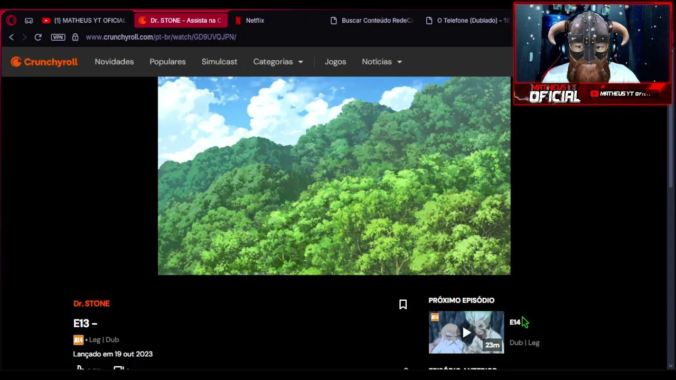The height and width of the screenshot is (380, 676).
Task: Click the Lançado em 19 out 2023 text
Action: [x=113, y=354]
